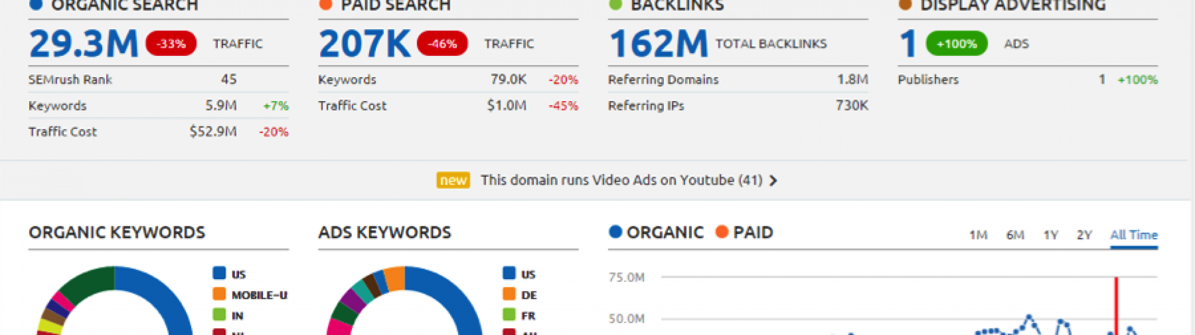
Task: Switch chart to the 6M range
Action: click(1015, 235)
